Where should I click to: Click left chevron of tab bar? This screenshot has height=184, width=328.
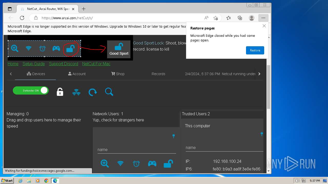tap(11, 74)
